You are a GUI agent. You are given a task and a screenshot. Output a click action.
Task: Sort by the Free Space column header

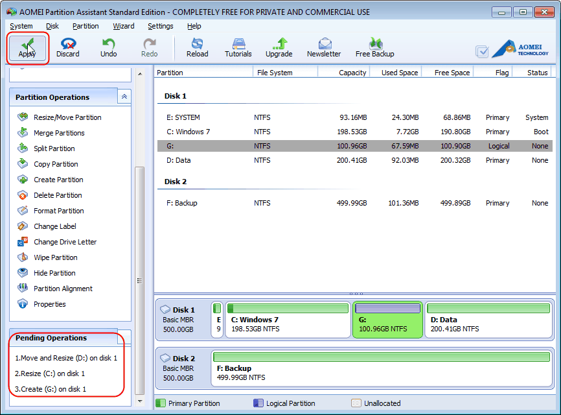[x=452, y=73]
